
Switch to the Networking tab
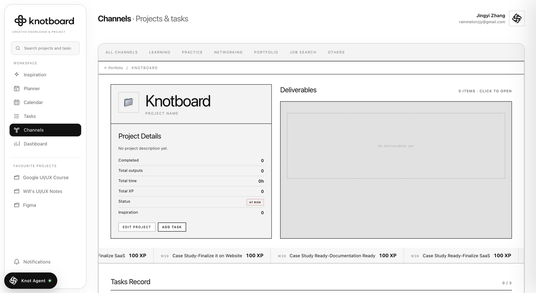pos(228,52)
